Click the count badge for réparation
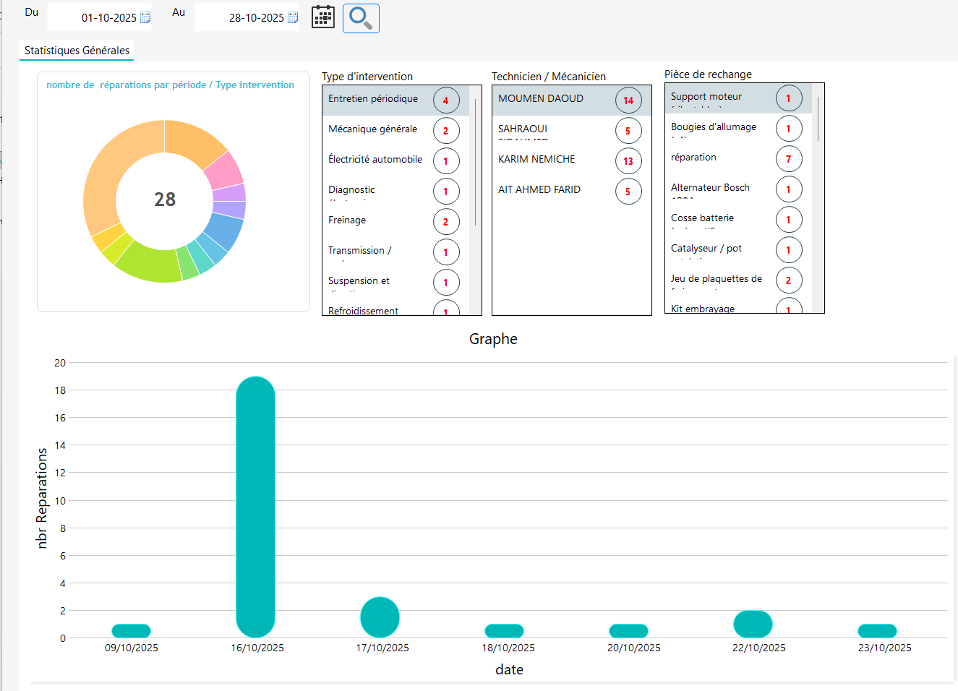Screen dimensions: 958x691 pos(788,159)
